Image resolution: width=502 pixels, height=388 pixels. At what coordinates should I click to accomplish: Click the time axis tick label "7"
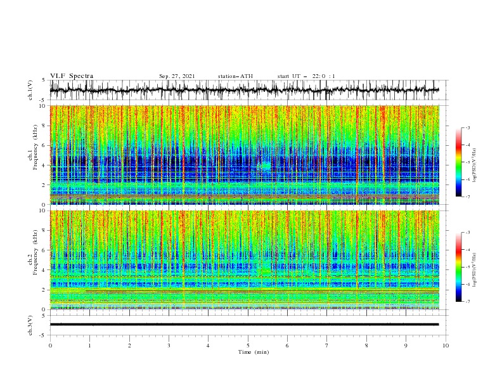[x=327, y=346]
